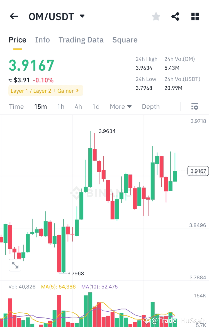This screenshot has width=209, height=327.
Task: Click the back arrow to exit the chart
Action: [x=14, y=16]
